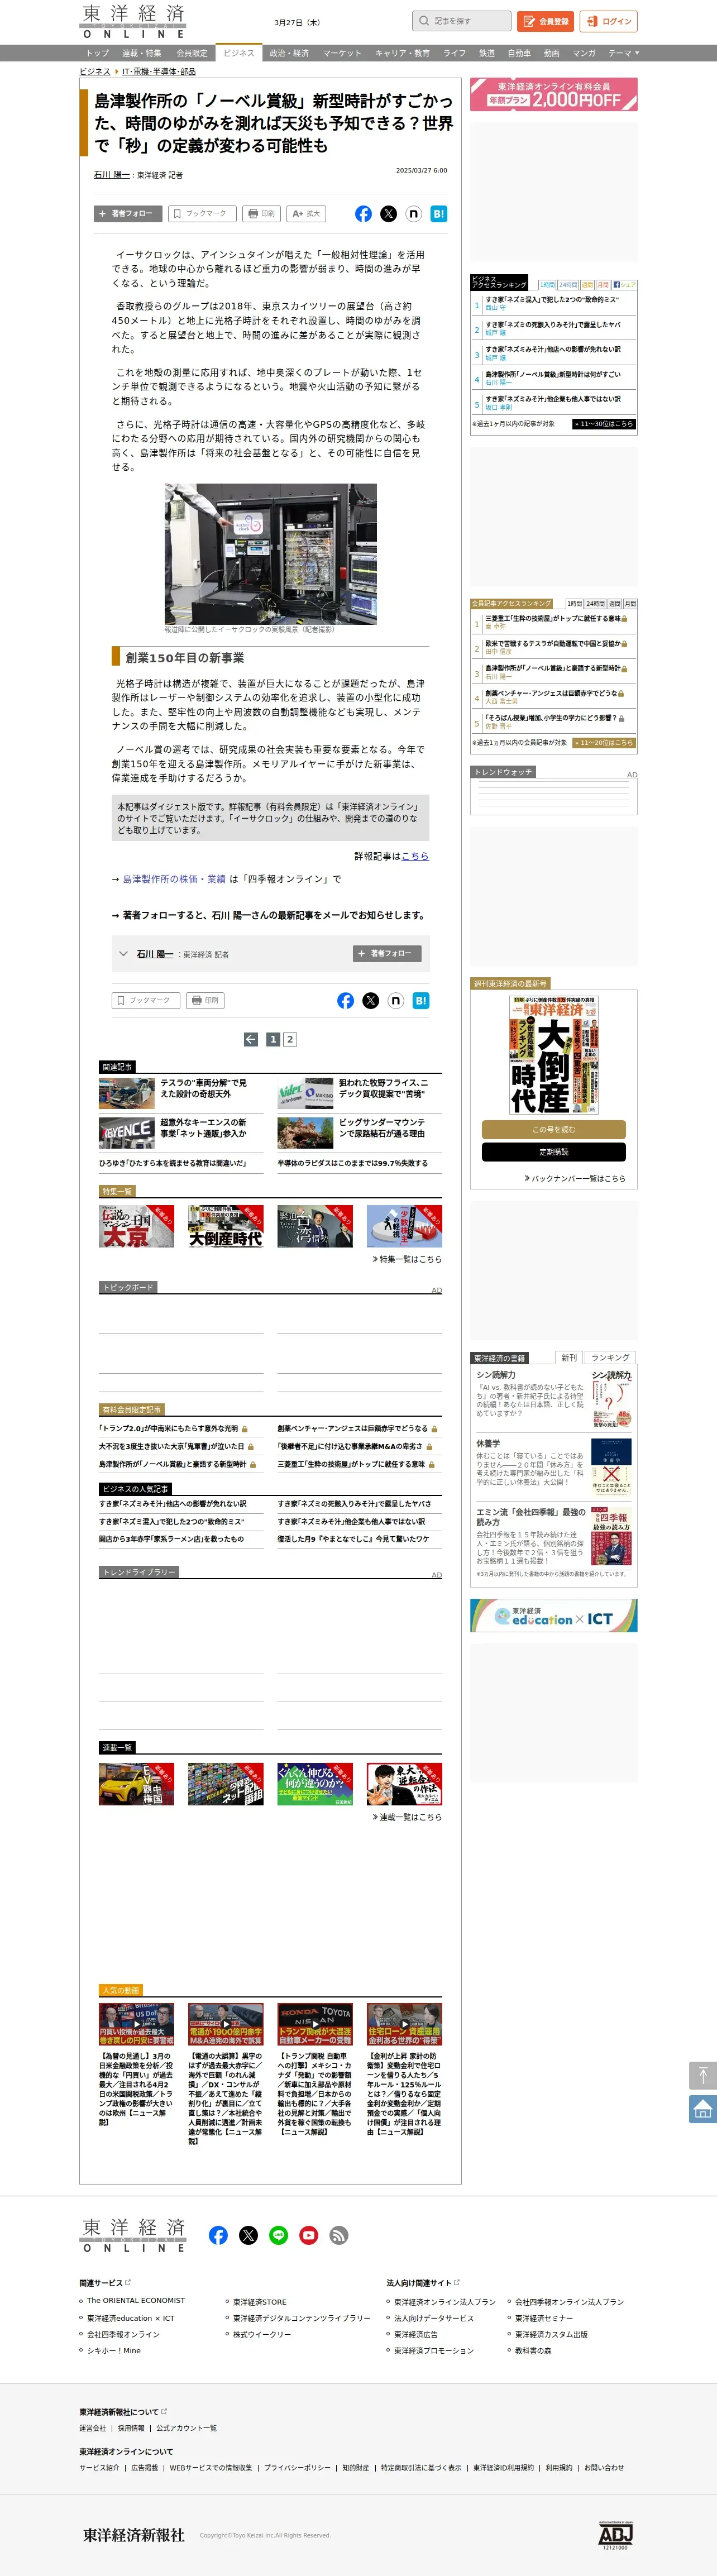Image resolution: width=717 pixels, height=2576 pixels.
Task: Open 島津製作所の株価・業績 link
Action: [x=174, y=879]
